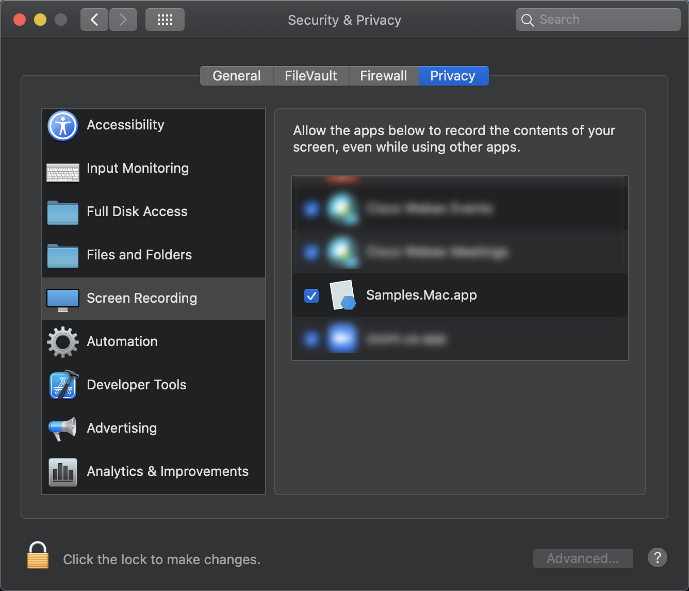Click the Full Disk Access folder icon
Screen dimensions: 689x591
point(63,212)
